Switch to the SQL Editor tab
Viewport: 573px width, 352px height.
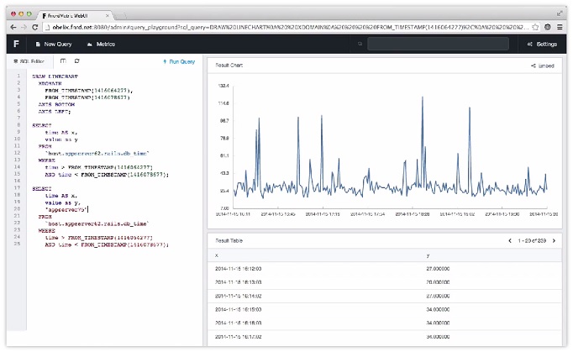point(30,61)
